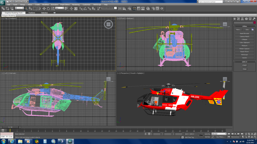Image resolution: width=257 pixels, height=144 pixels.
Task: Toggle Auto Key animation mode
Action: coord(207,134)
